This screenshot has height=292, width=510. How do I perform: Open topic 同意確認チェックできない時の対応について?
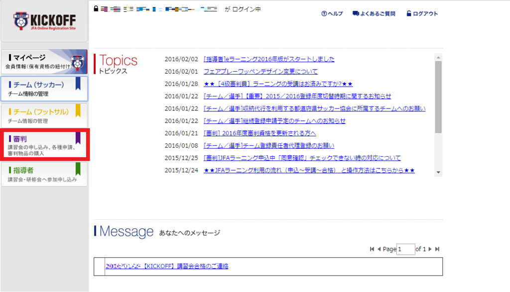[302, 158]
